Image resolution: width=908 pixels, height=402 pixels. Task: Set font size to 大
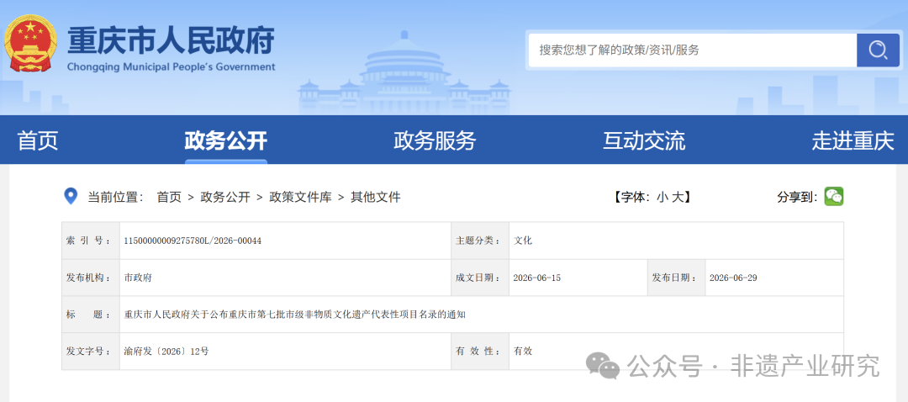678,197
